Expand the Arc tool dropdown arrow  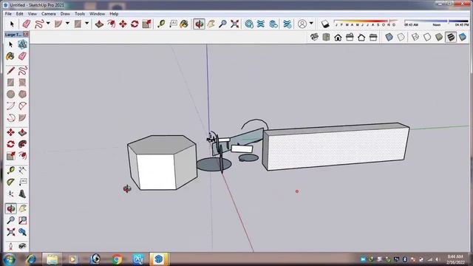(x=67, y=23)
